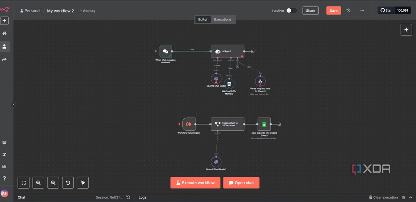
Task: Add a node after the AI Agent output
Action: (x=253, y=51)
